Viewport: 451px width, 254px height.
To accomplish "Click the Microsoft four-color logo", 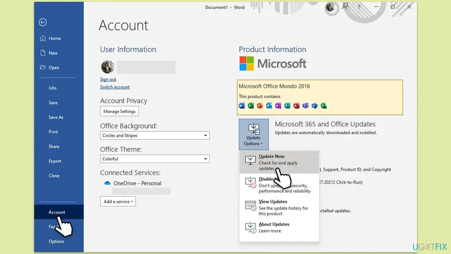I will (x=247, y=63).
